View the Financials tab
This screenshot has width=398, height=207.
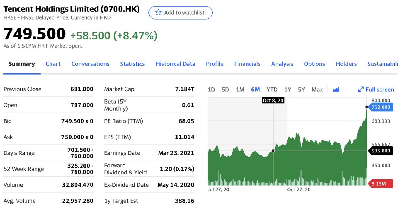tap(247, 64)
